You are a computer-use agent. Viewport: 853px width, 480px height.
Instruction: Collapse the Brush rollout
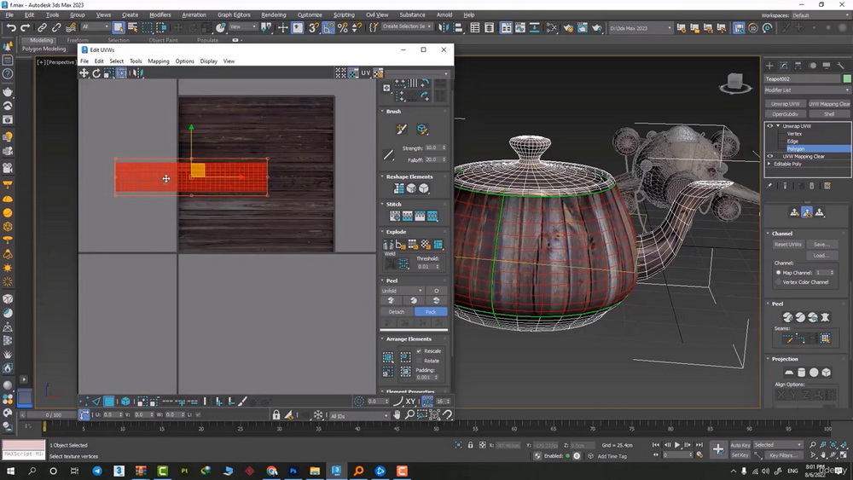pos(382,111)
